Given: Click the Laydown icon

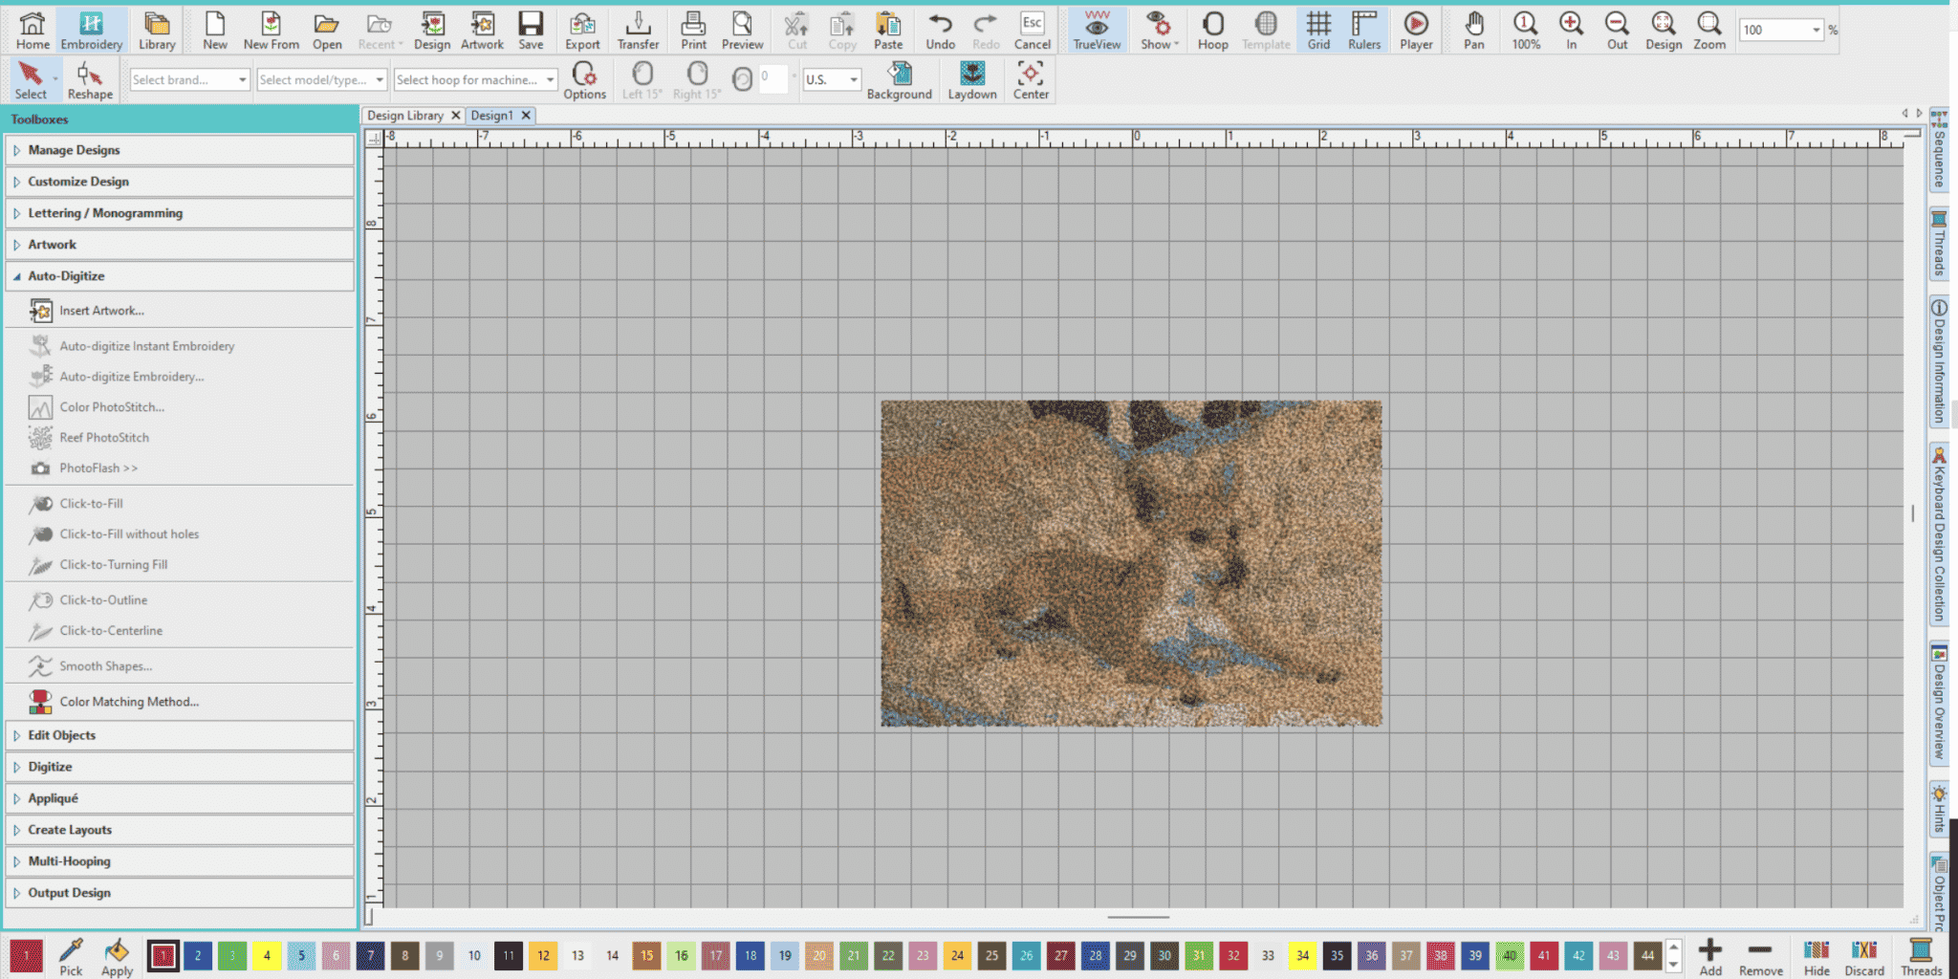Looking at the screenshot, I should pyautogui.click(x=972, y=80).
